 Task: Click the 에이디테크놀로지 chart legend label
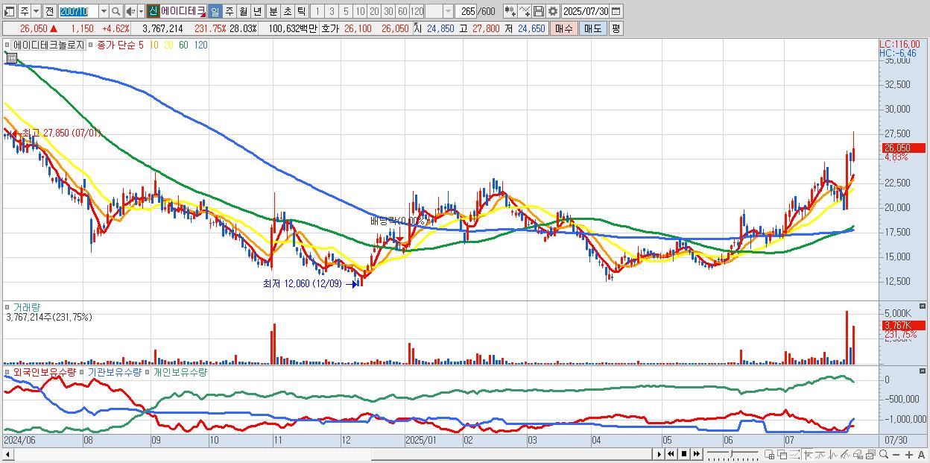[x=49, y=45]
